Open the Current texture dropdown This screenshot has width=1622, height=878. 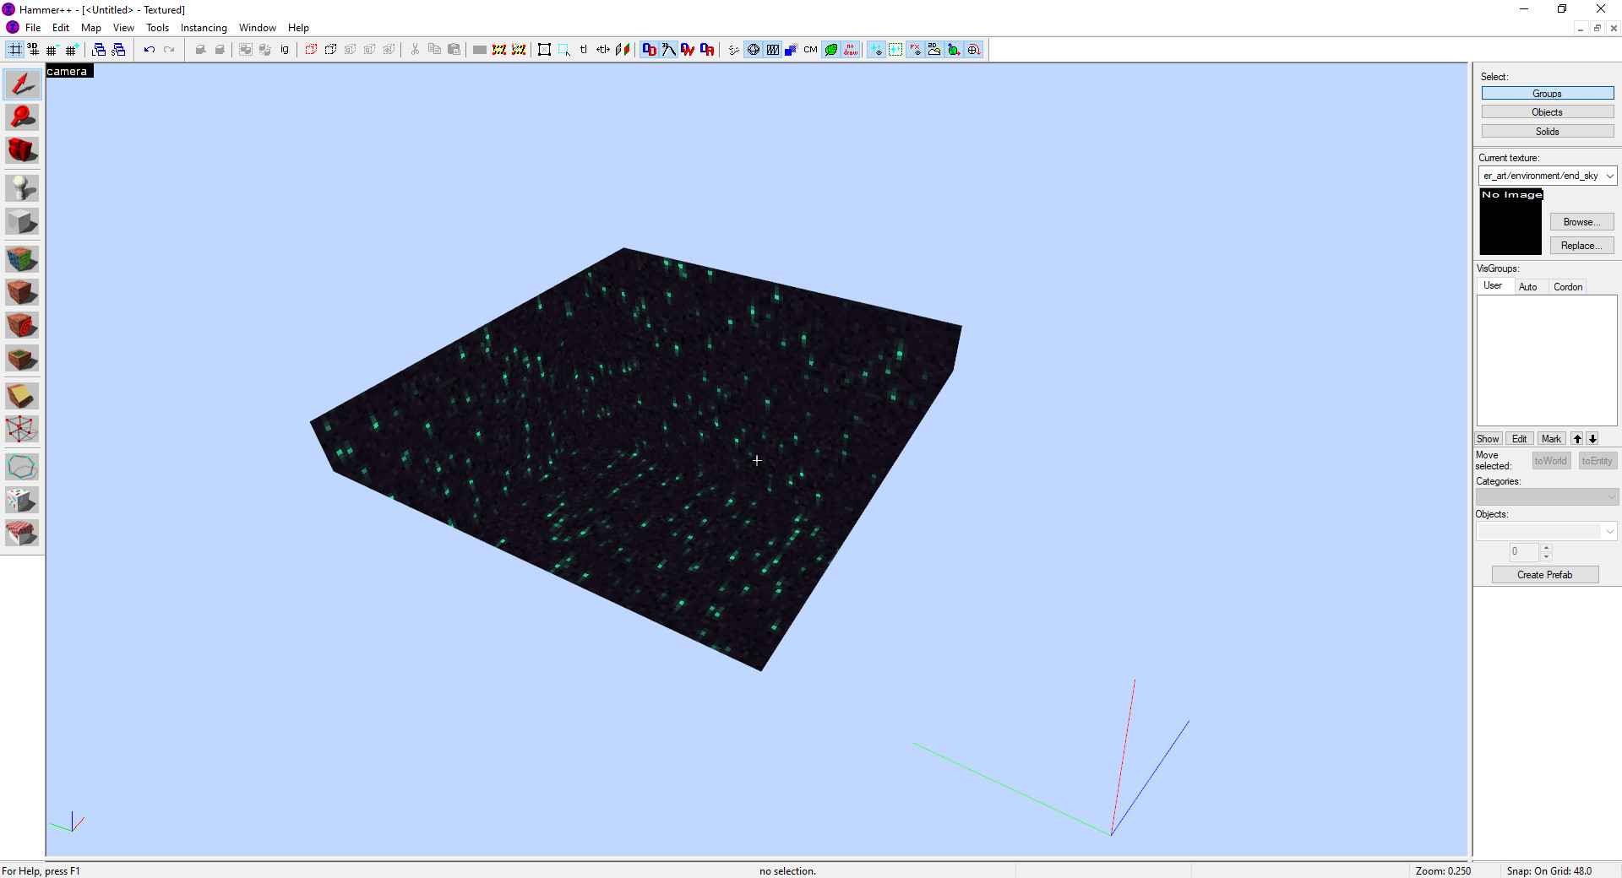point(1610,176)
